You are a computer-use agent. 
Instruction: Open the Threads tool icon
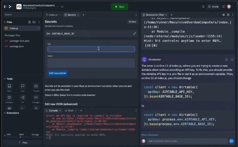point(36,87)
